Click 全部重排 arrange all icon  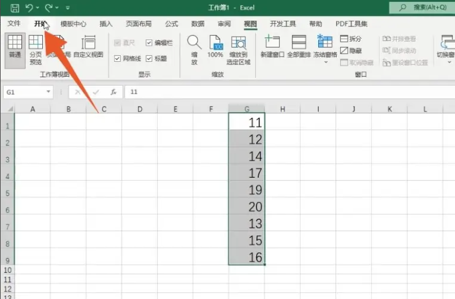299,47
